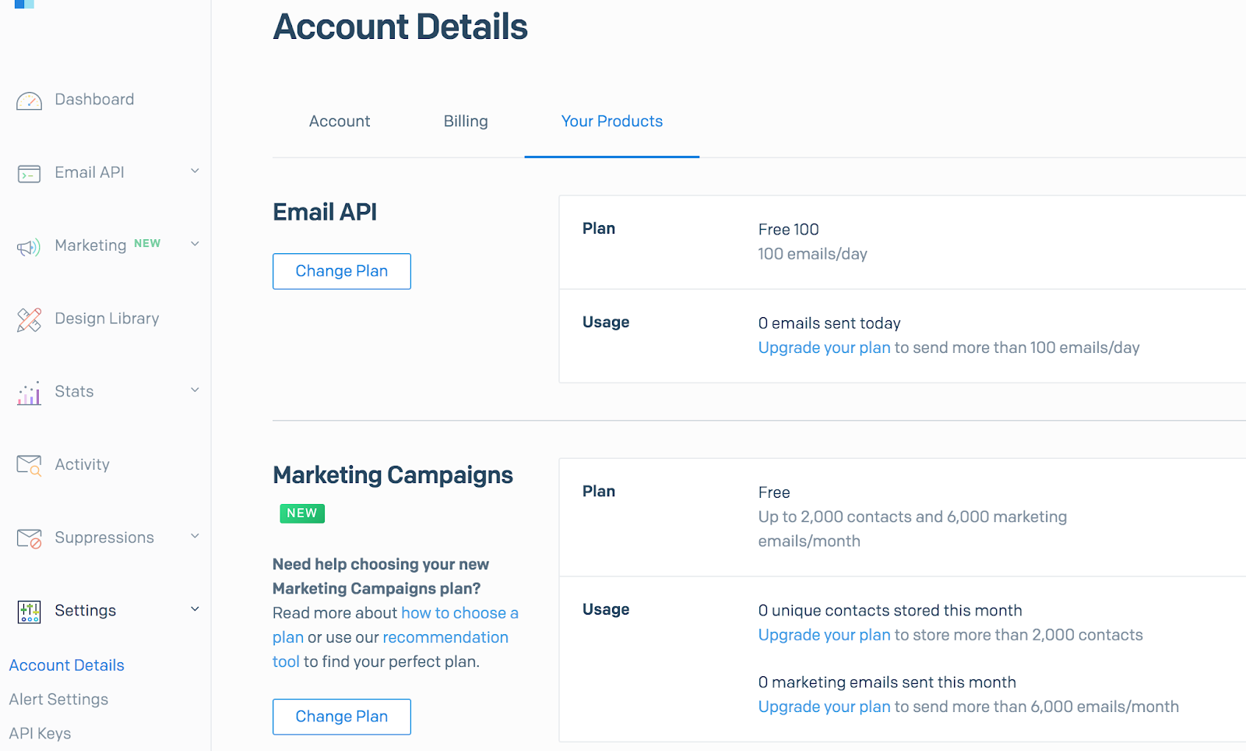Click the Email API terminal icon
This screenshot has height=751, width=1246.
pyautogui.click(x=29, y=174)
